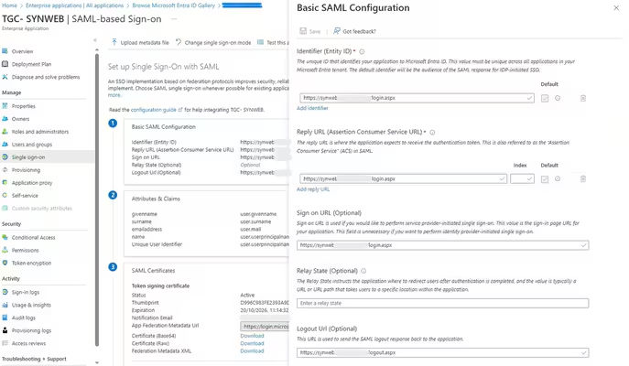Click info icon beside Reply URL heading
The height and width of the screenshot is (366, 629).
tap(433, 133)
